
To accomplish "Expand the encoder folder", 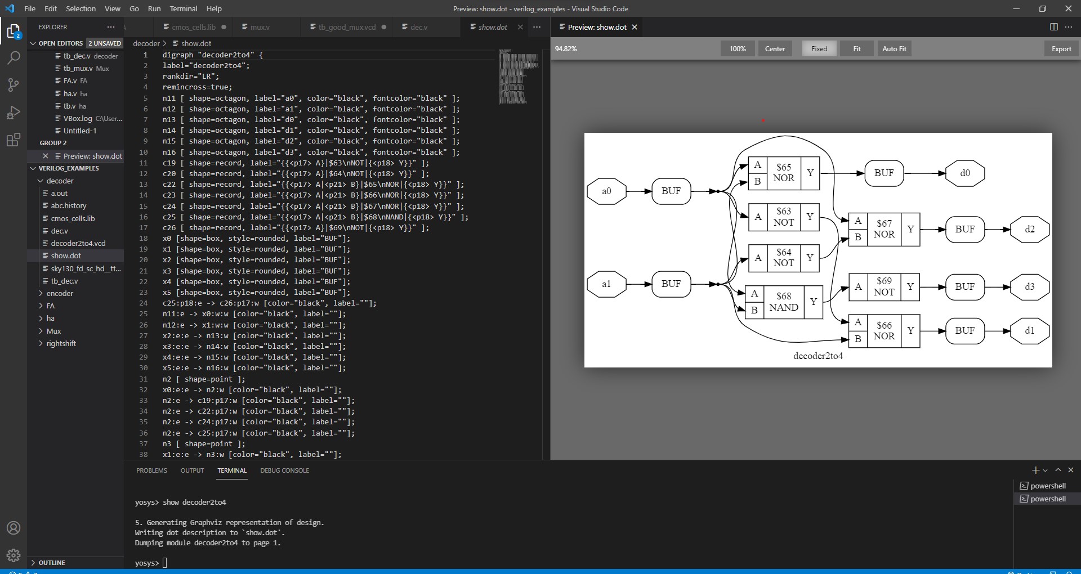I will 60,293.
